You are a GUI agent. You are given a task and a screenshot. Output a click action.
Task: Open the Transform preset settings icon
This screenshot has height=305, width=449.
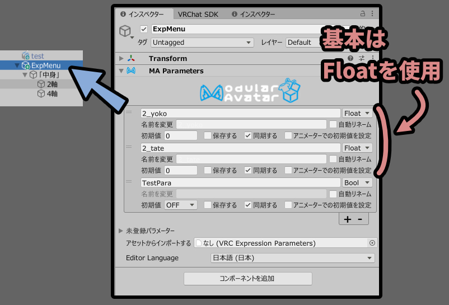pos(362,58)
